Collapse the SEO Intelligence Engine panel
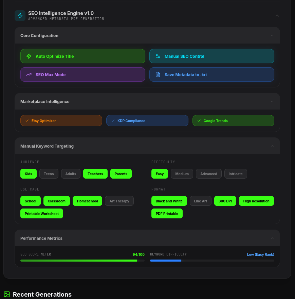The height and width of the screenshot is (299, 295). (x=277, y=16)
